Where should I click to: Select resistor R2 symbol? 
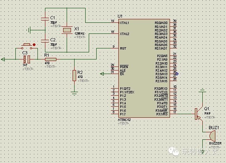click(75, 76)
